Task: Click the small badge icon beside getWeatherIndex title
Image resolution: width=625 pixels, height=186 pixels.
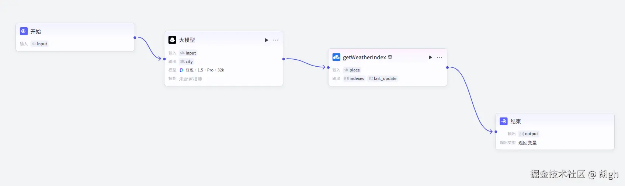Action: pyautogui.click(x=390, y=57)
